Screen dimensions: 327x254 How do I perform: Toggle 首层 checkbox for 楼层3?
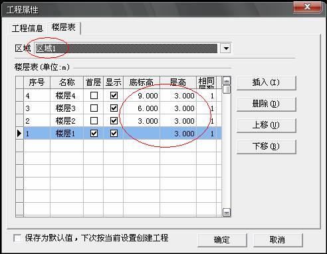point(94,108)
